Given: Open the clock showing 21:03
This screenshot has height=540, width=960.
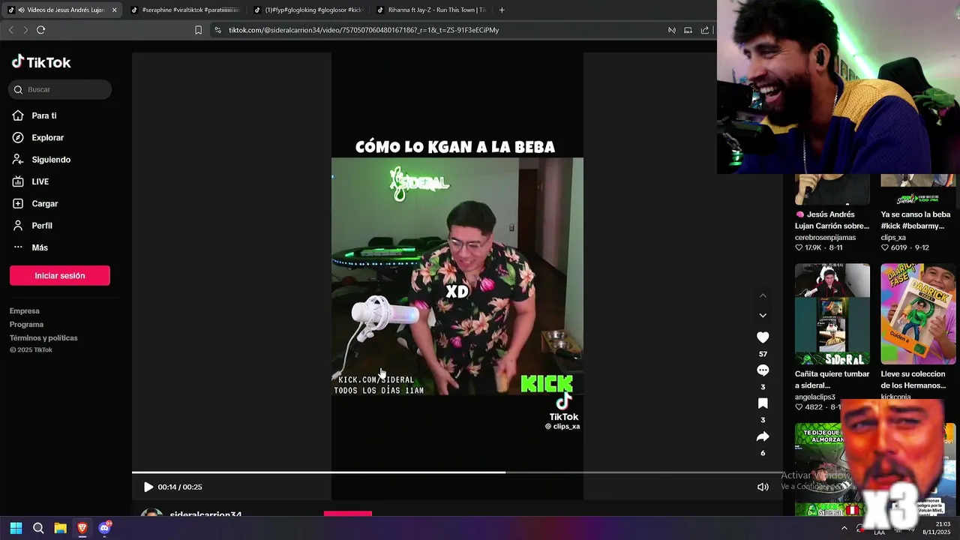Looking at the screenshot, I should pyautogui.click(x=937, y=528).
